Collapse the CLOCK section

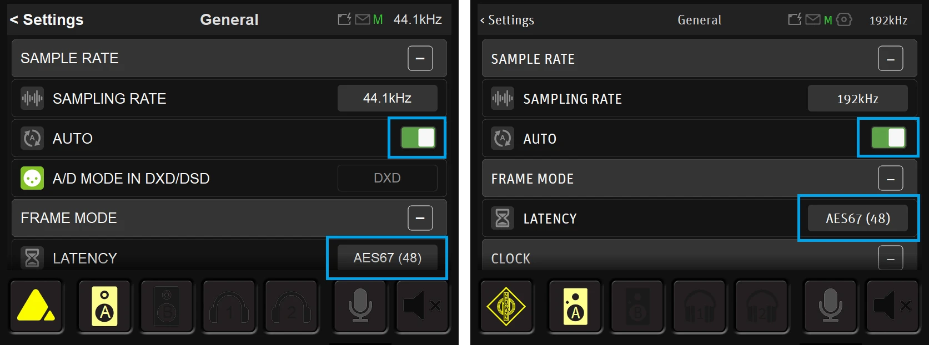tap(891, 258)
